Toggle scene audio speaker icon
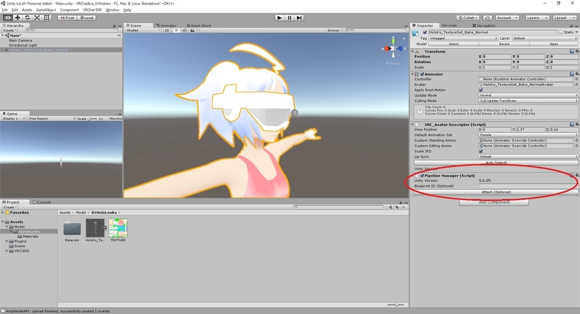Image resolution: width=580 pixels, height=314 pixels. coord(184,31)
